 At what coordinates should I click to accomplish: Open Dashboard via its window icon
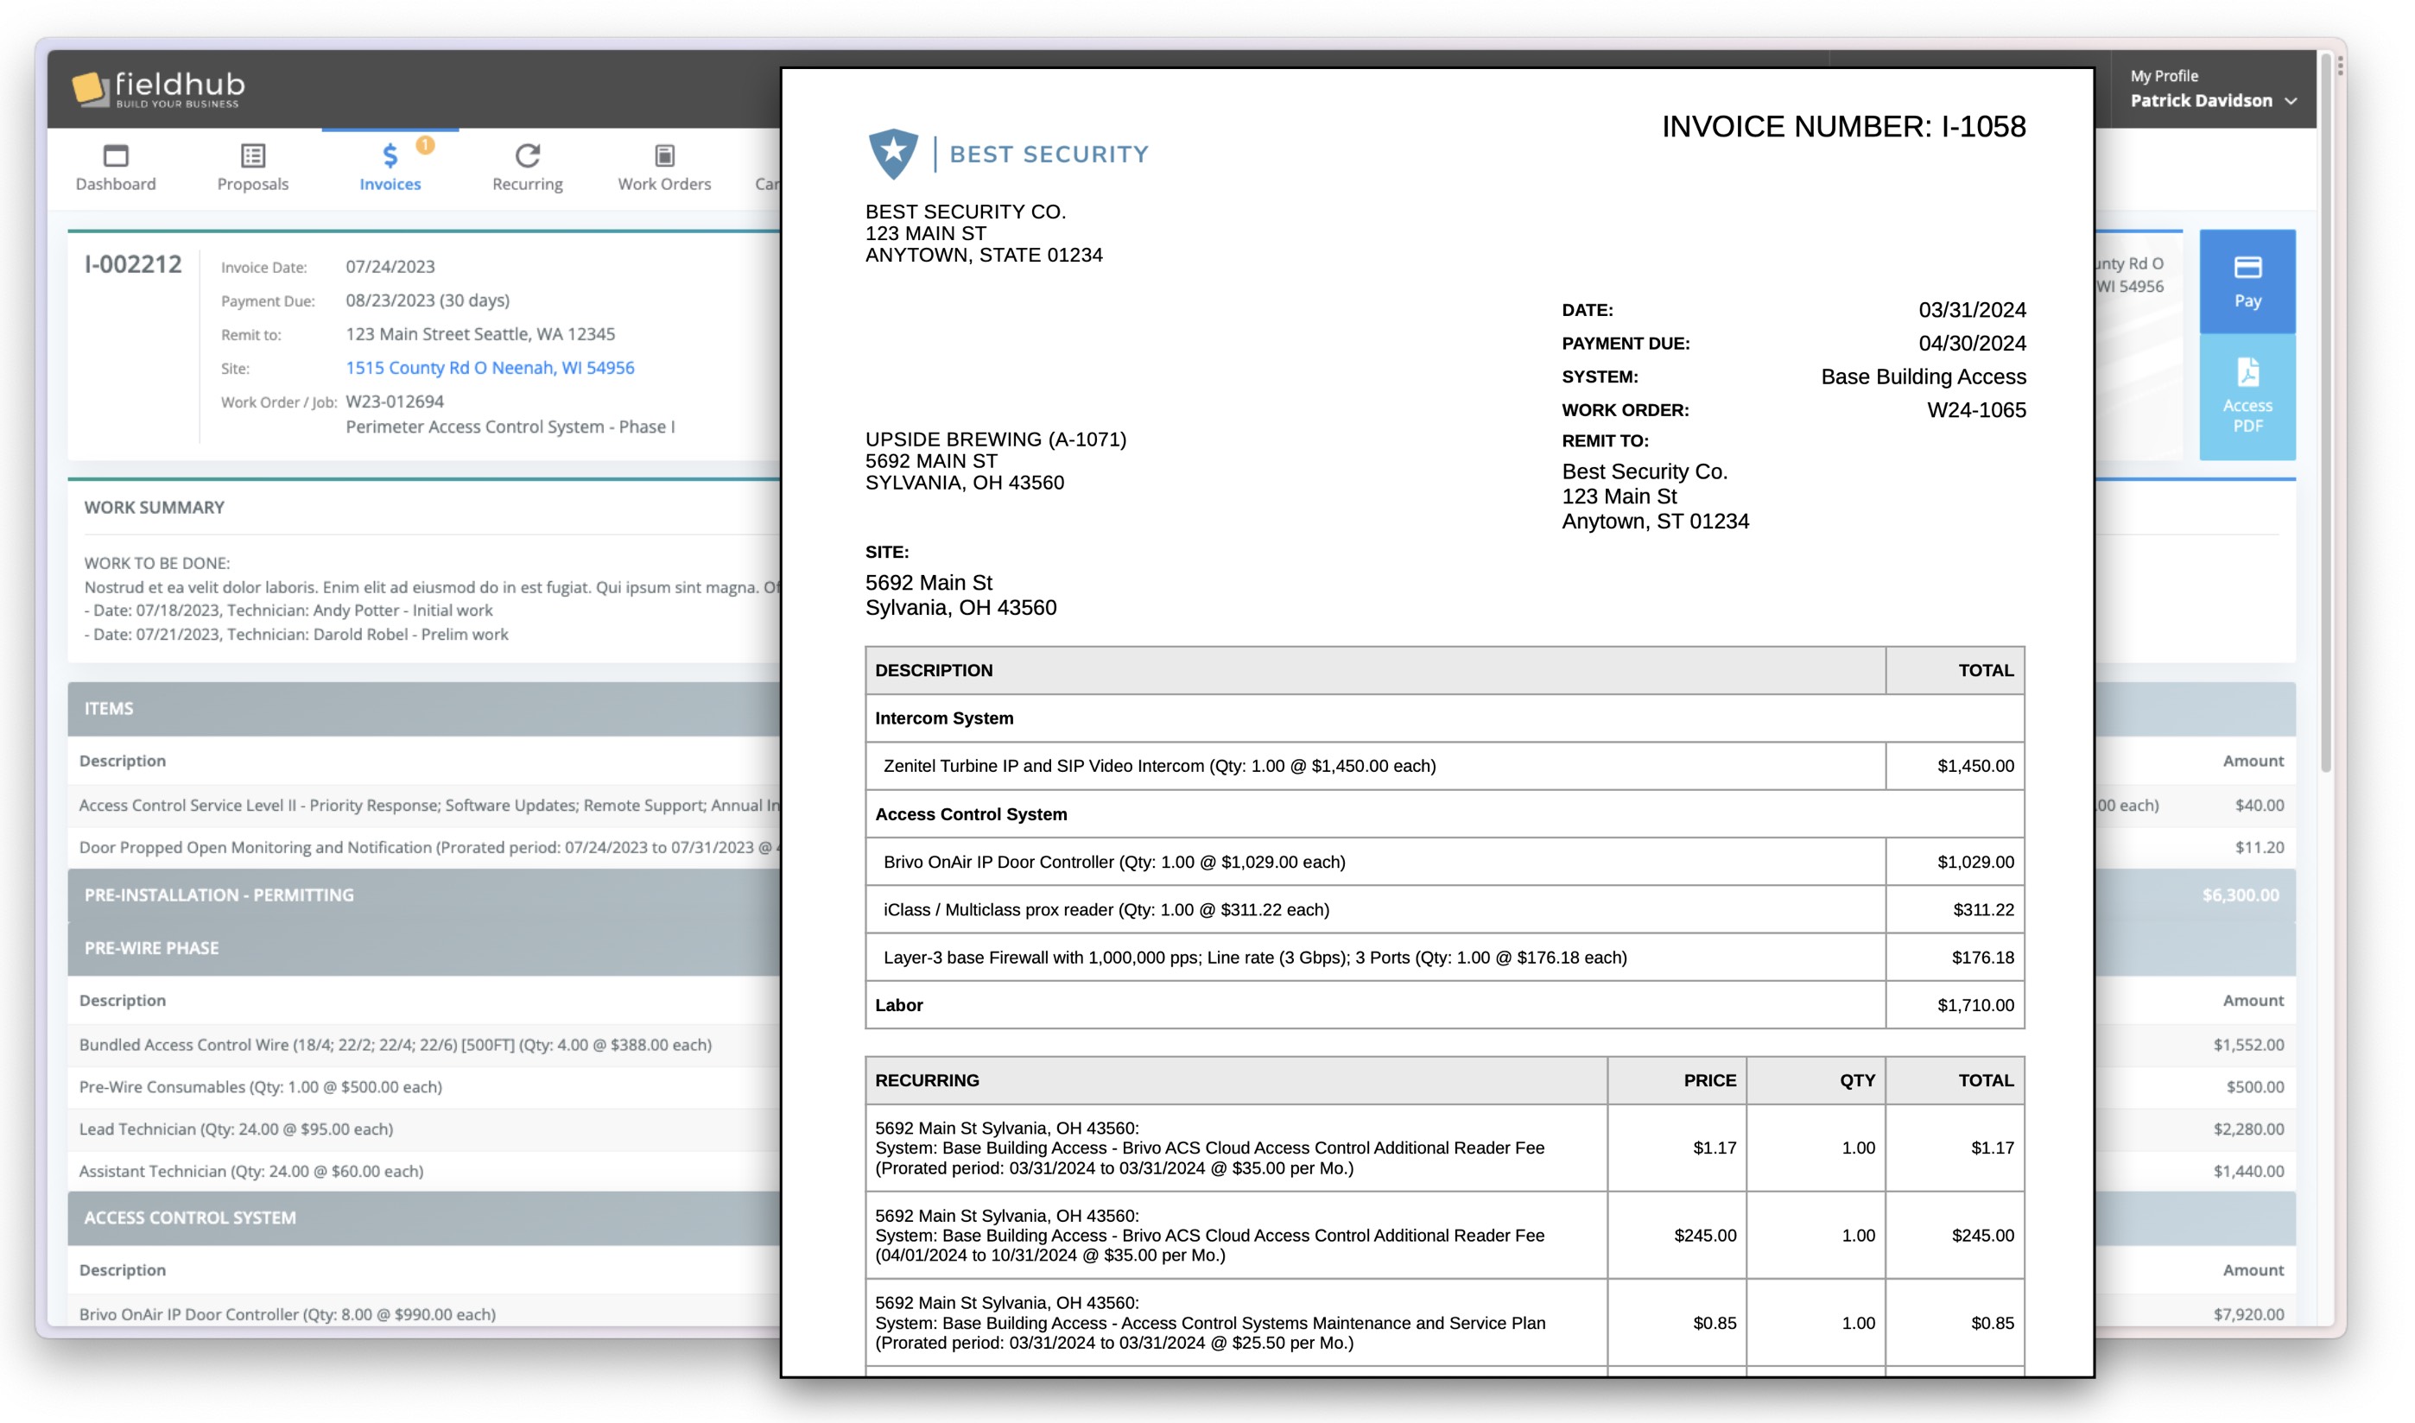pyautogui.click(x=116, y=155)
